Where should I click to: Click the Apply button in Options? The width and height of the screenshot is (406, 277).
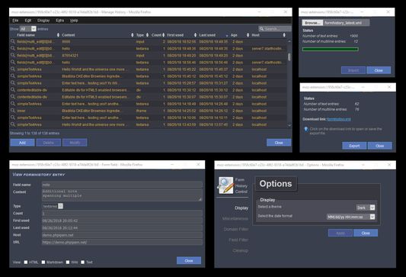coord(340,234)
